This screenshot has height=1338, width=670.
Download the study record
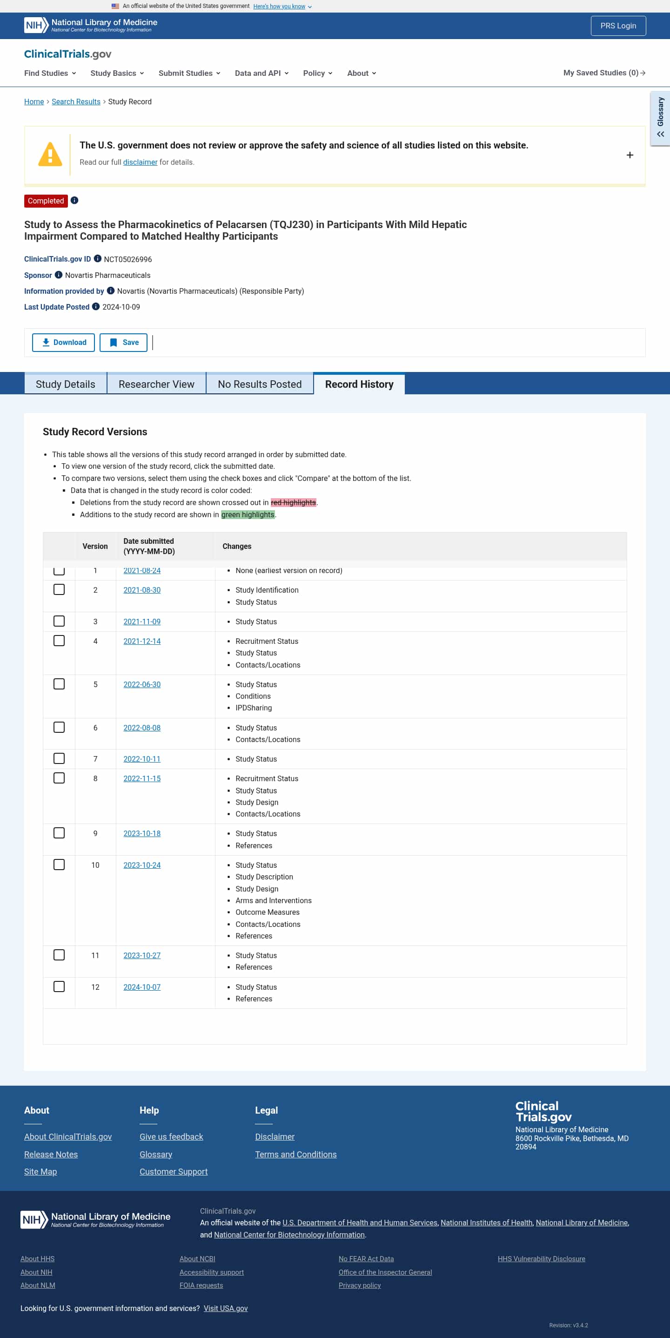click(63, 342)
